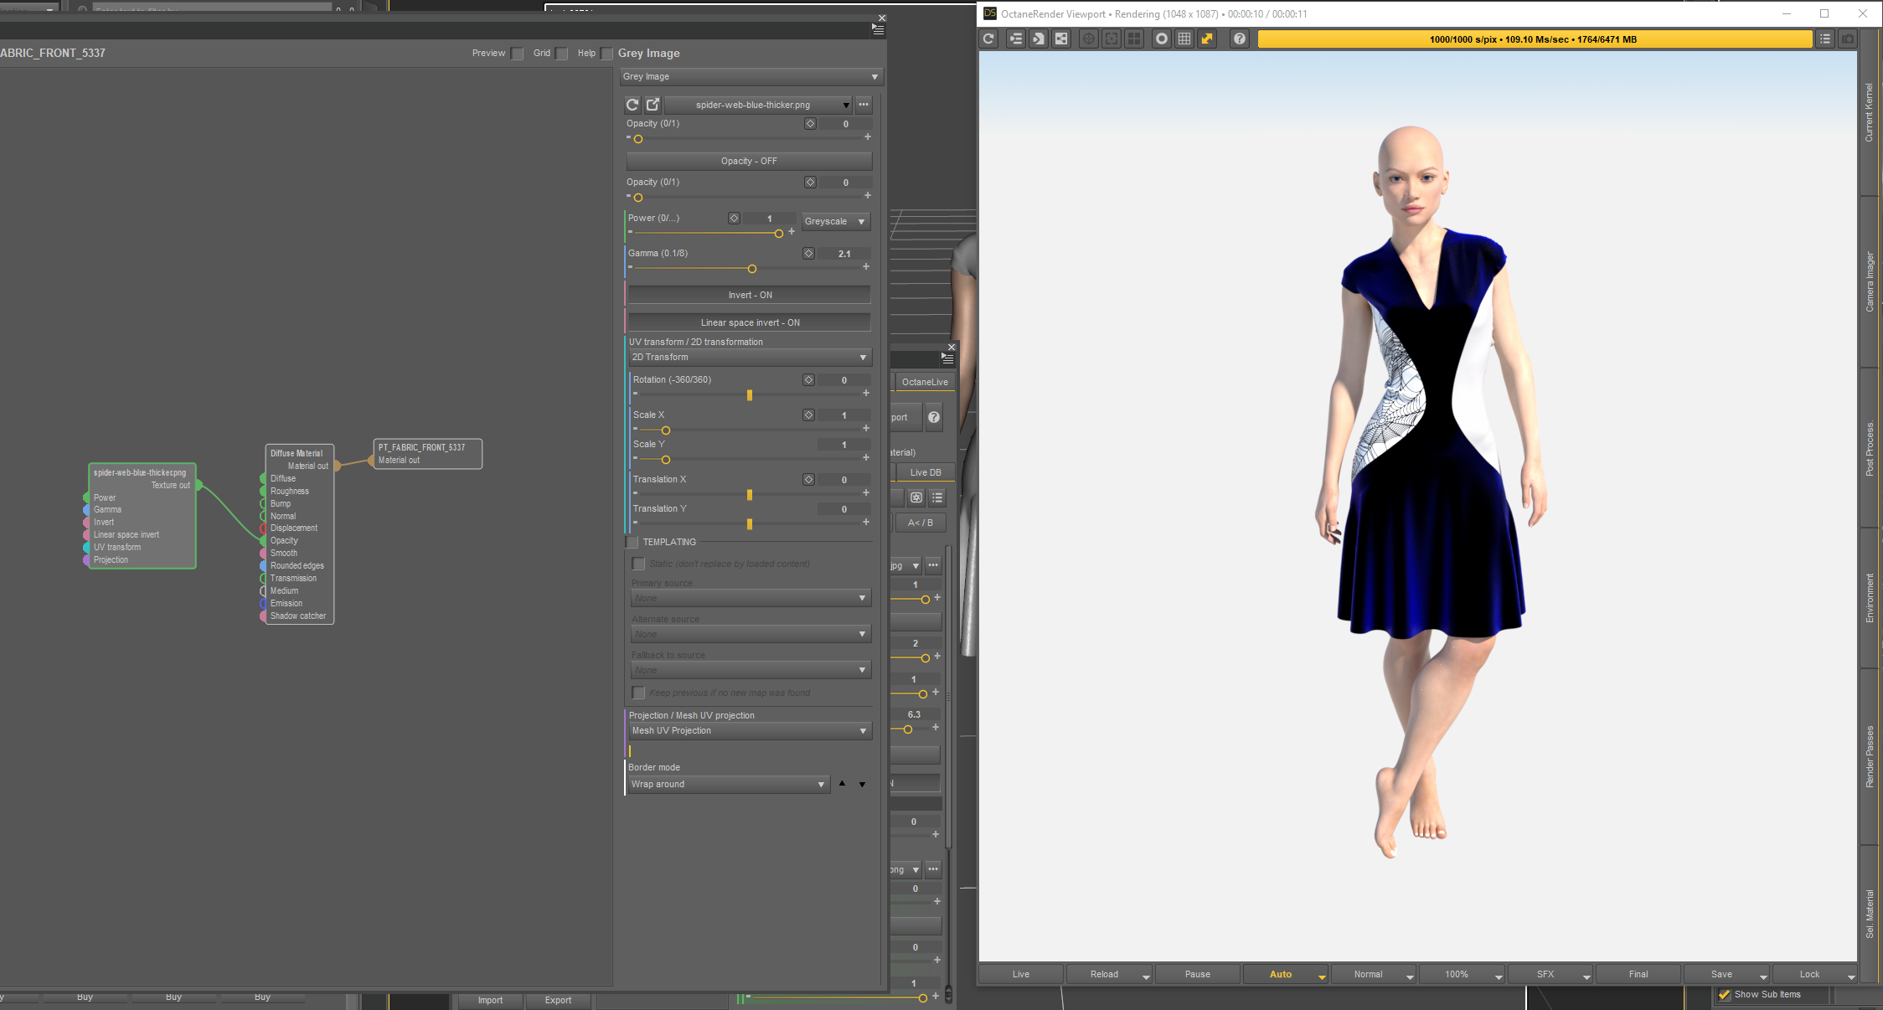
Task: Open the node graph editor icon
Action: [x=1061, y=39]
